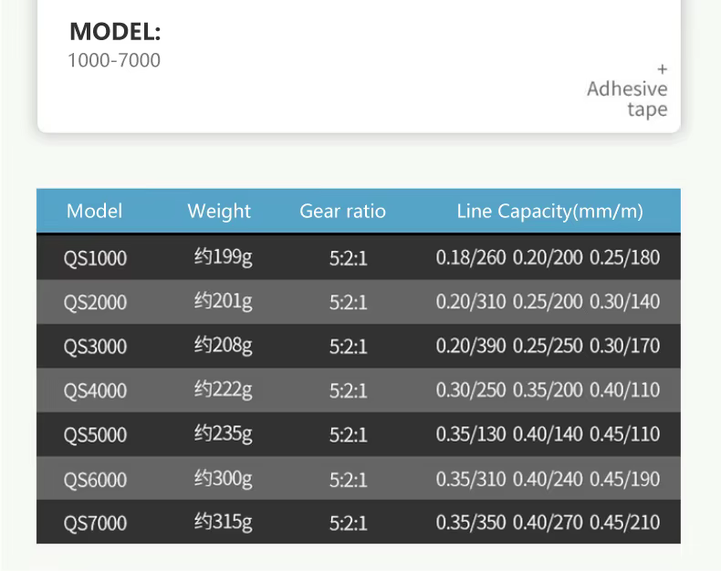Click the Weight column header

click(219, 212)
